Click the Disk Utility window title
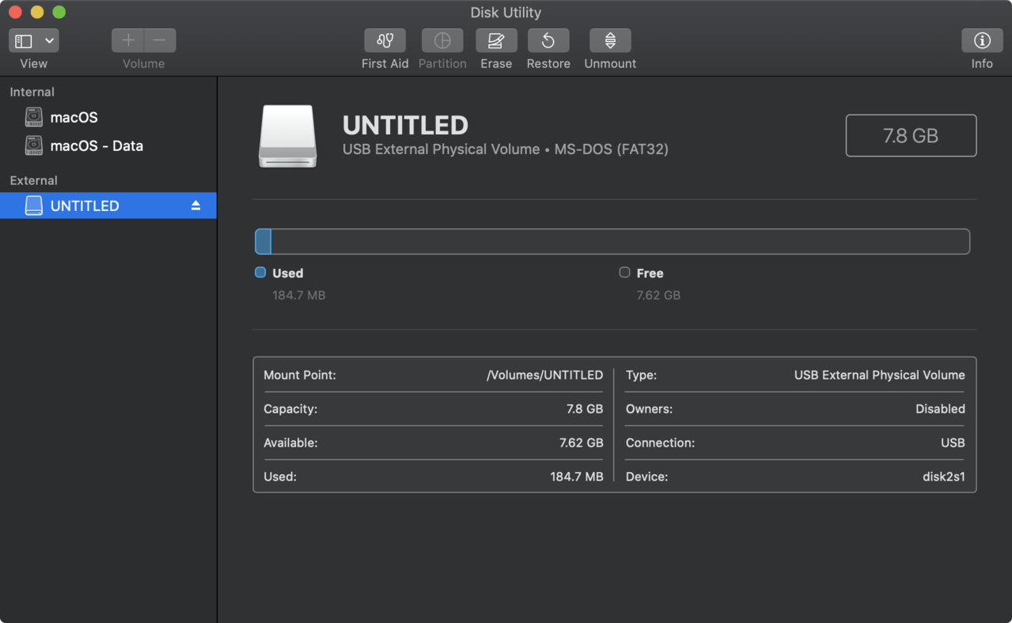1012x623 pixels. (x=506, y=12)
